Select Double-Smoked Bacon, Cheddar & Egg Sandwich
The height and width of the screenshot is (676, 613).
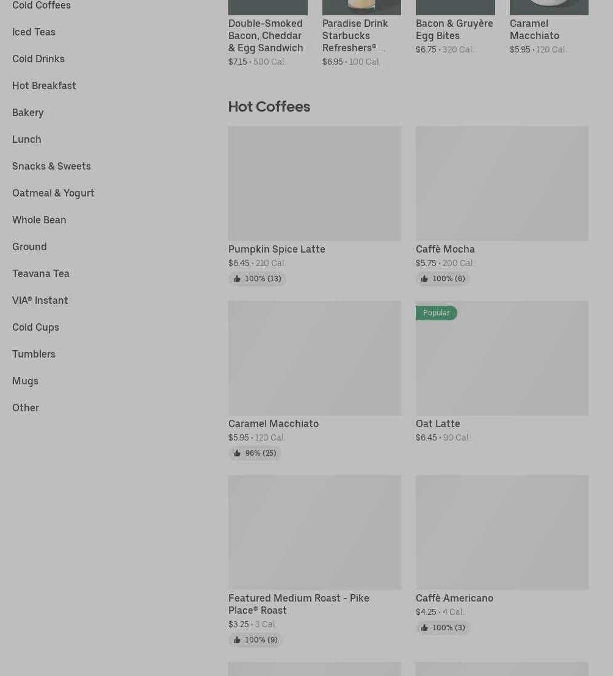[266, 35]
